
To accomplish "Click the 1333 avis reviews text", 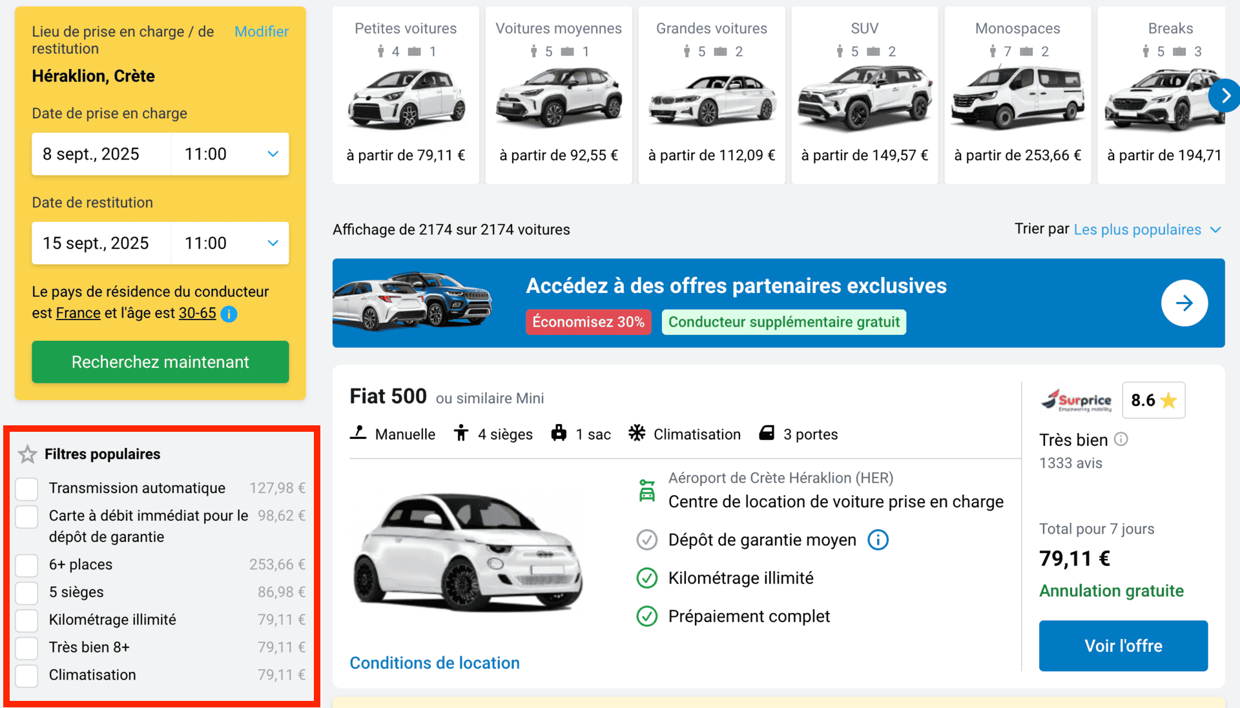I will click(1070, 463).
